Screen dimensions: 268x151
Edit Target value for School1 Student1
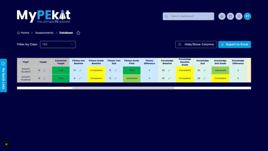44,70
